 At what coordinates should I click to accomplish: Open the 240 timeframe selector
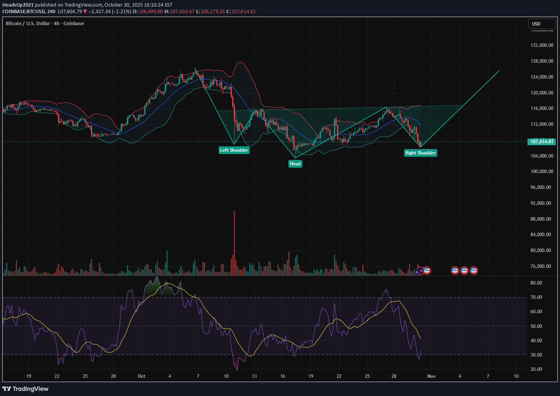pyautogui.click(x=51, y=12)
